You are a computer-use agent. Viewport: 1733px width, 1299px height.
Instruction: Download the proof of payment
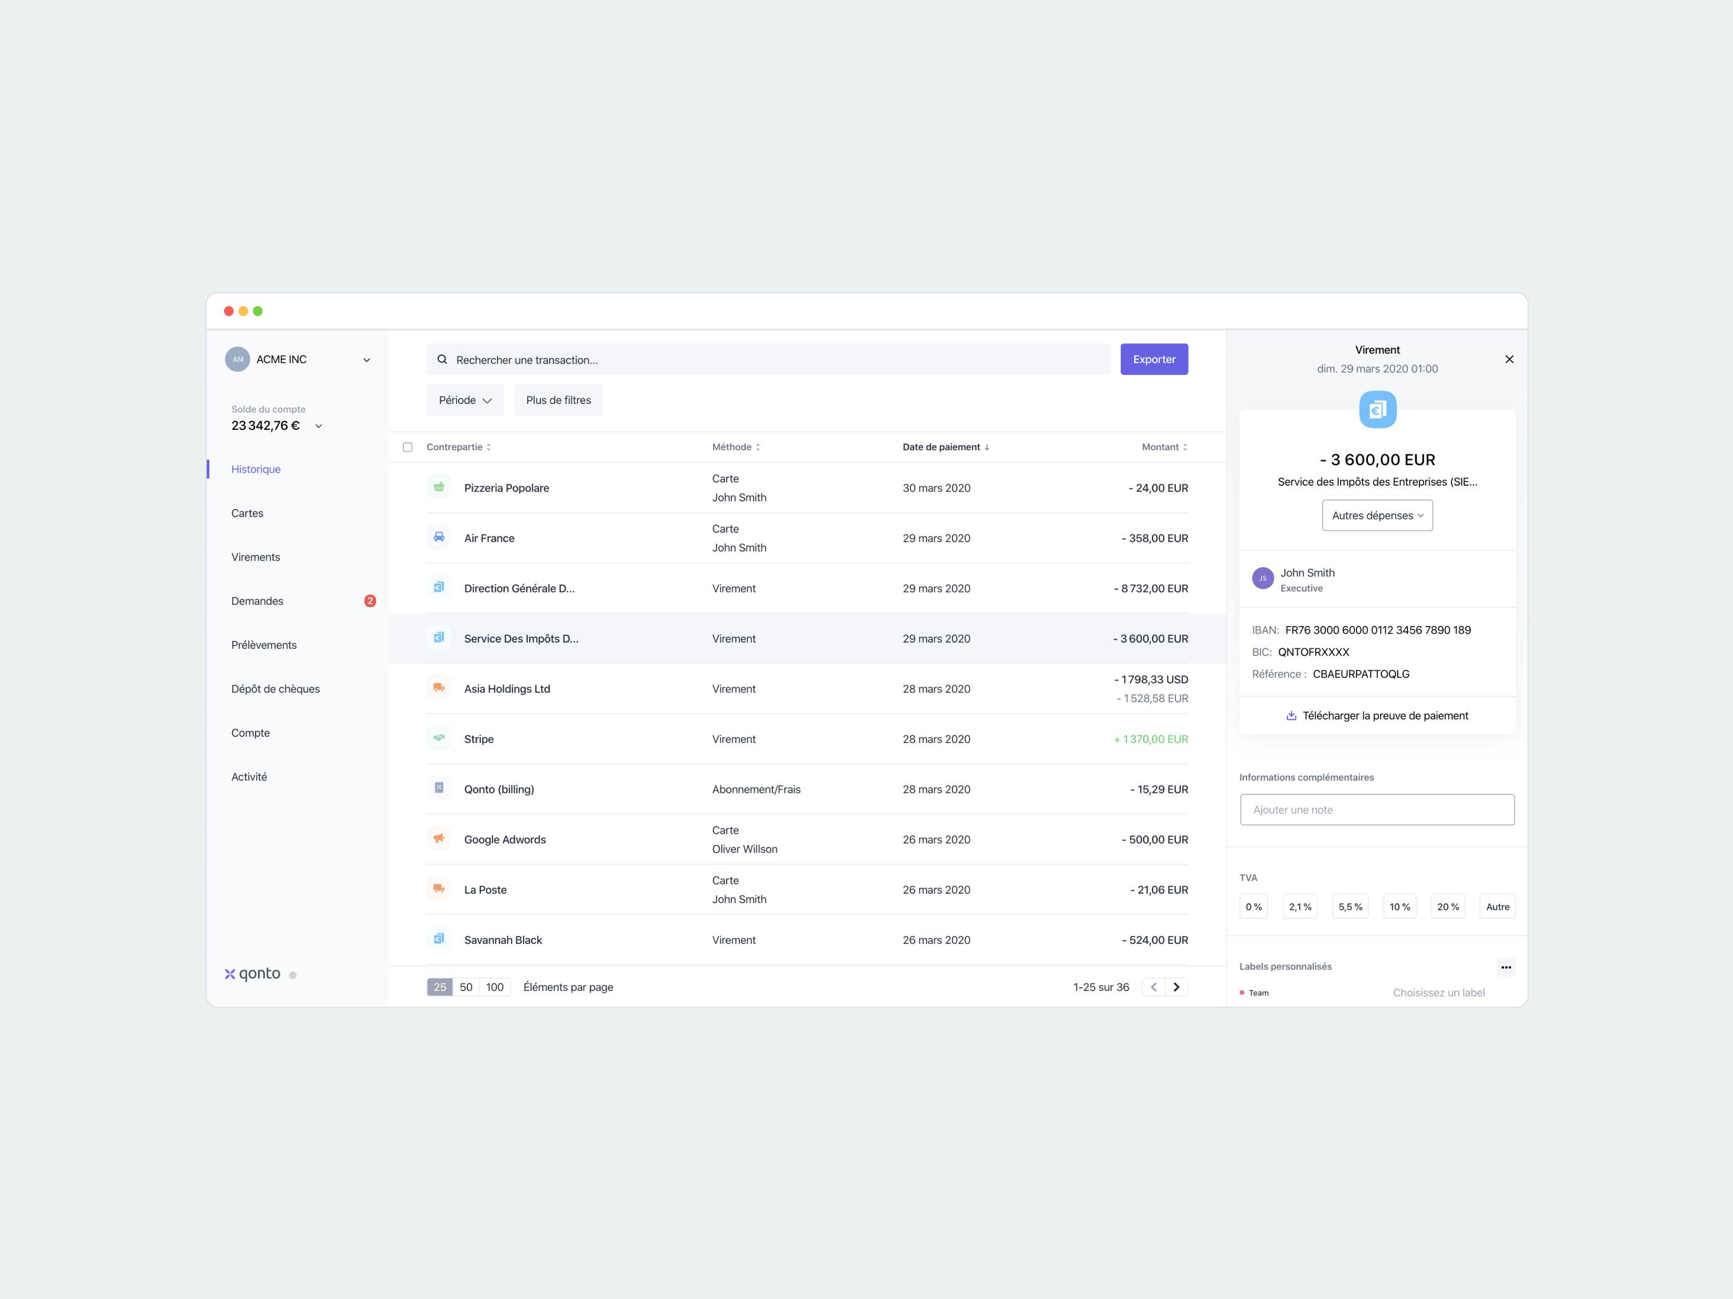click(x=1376, y=716)
